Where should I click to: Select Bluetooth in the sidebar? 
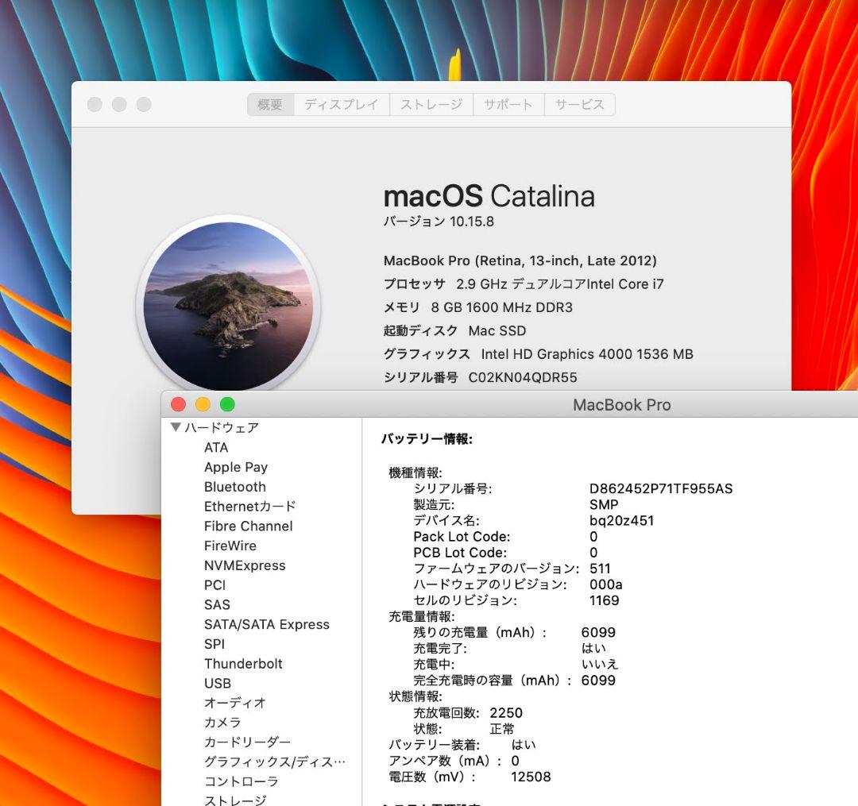[234, 487]
